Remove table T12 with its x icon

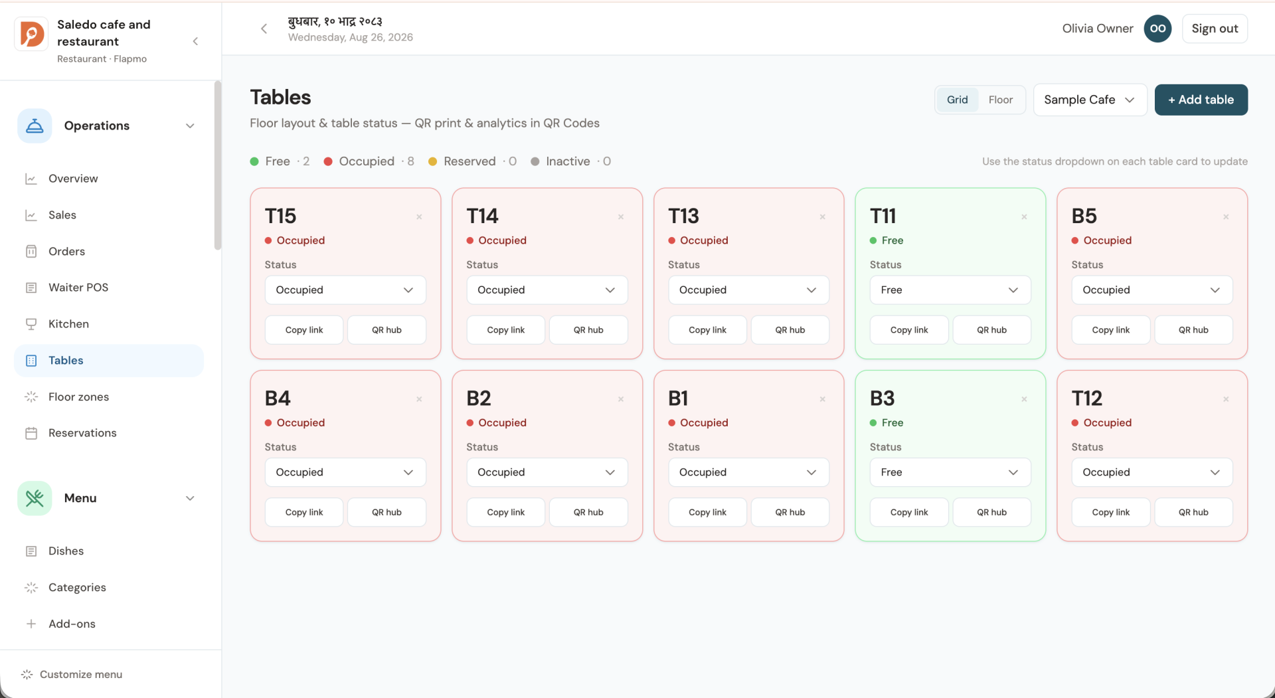click(1226, 399)
